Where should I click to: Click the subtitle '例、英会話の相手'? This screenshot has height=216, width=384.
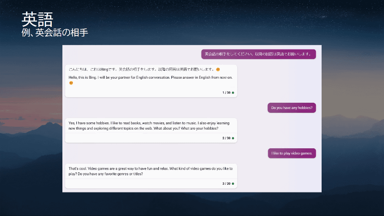tap(55, 32)
